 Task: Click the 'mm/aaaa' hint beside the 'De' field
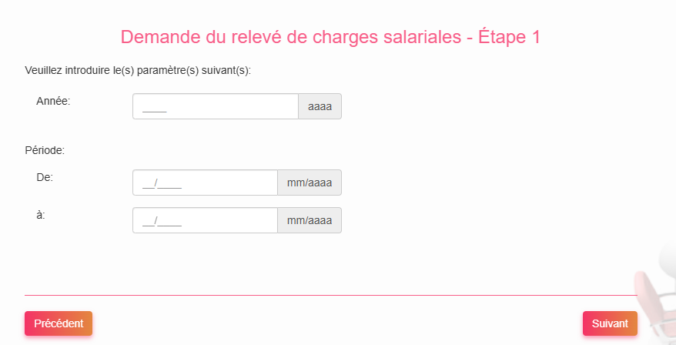tap(309, 183)
